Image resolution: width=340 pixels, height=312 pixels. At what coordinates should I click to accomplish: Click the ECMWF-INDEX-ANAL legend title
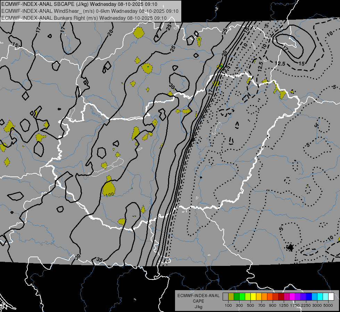(x=199, y=296)
